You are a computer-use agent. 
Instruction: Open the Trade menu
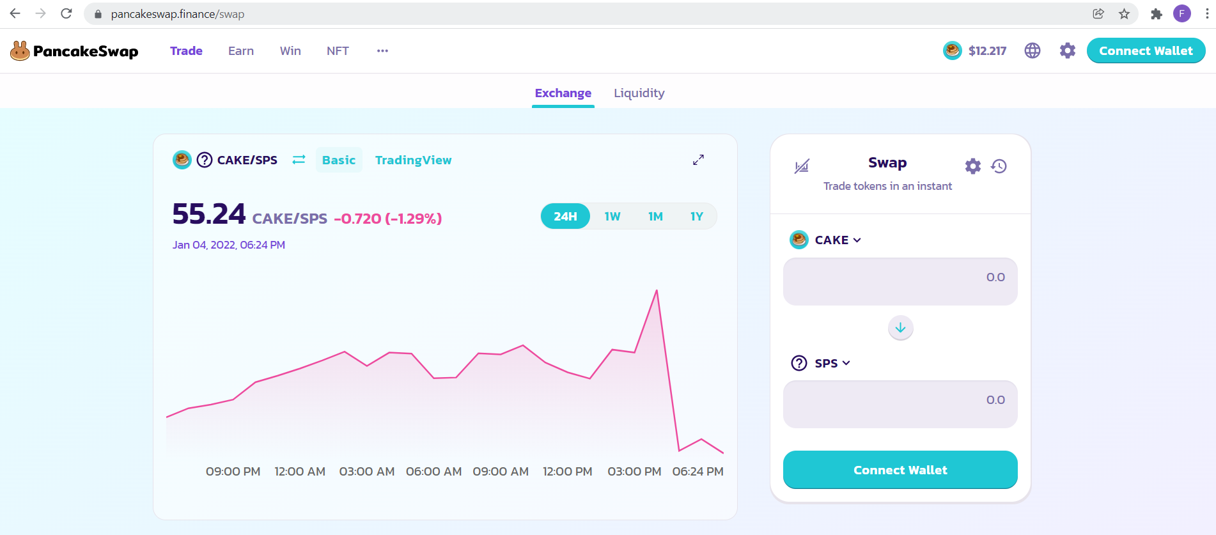(186, 50)
